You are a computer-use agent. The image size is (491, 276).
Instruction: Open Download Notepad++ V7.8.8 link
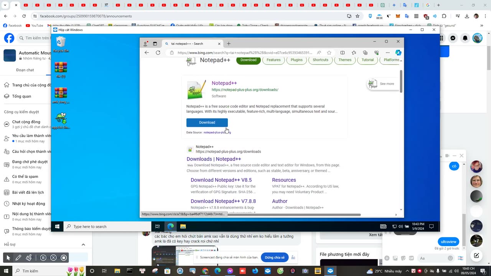223,201
